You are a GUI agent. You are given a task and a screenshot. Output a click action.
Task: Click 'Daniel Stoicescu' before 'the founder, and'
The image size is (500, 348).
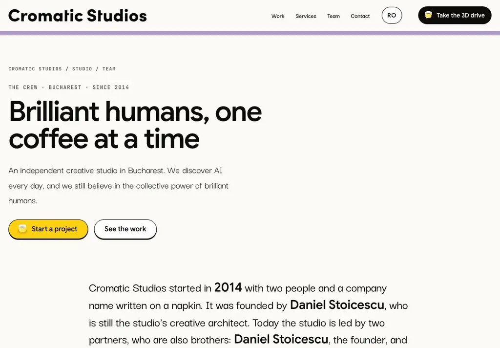(281, 339)
